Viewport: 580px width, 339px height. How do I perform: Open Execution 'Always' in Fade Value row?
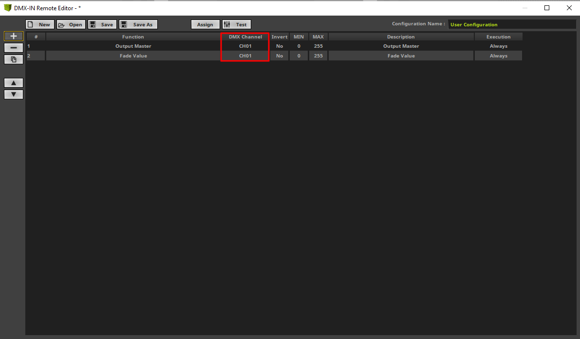[x=498, y=56]
